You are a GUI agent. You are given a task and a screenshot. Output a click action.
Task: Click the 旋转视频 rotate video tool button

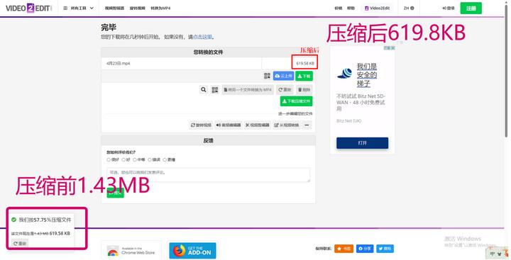tap(201, 125)
